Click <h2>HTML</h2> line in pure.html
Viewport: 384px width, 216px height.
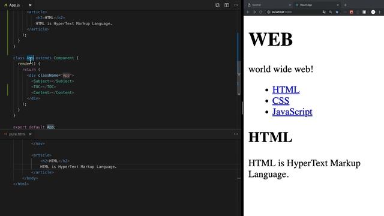point(55,161)
